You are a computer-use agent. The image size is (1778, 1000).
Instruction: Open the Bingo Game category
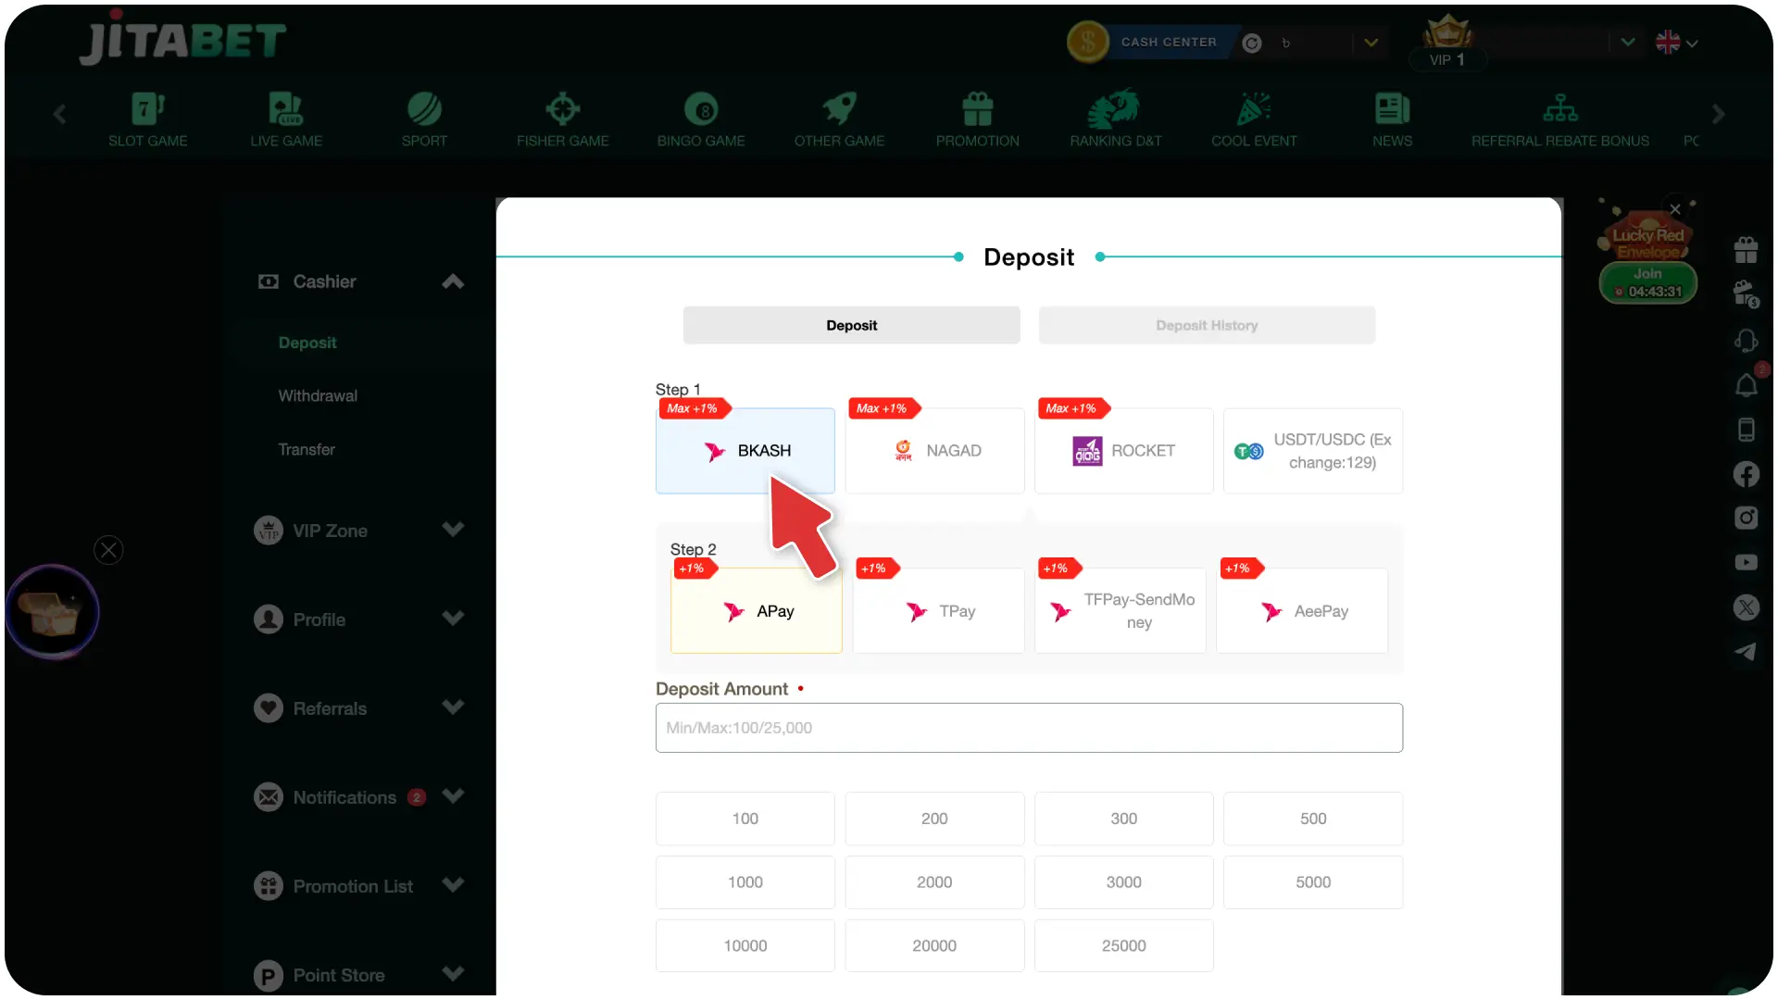[701, 120]
